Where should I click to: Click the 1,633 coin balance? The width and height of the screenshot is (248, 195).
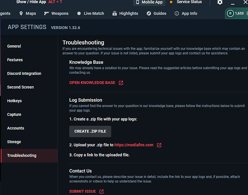(x=239, y=13)
